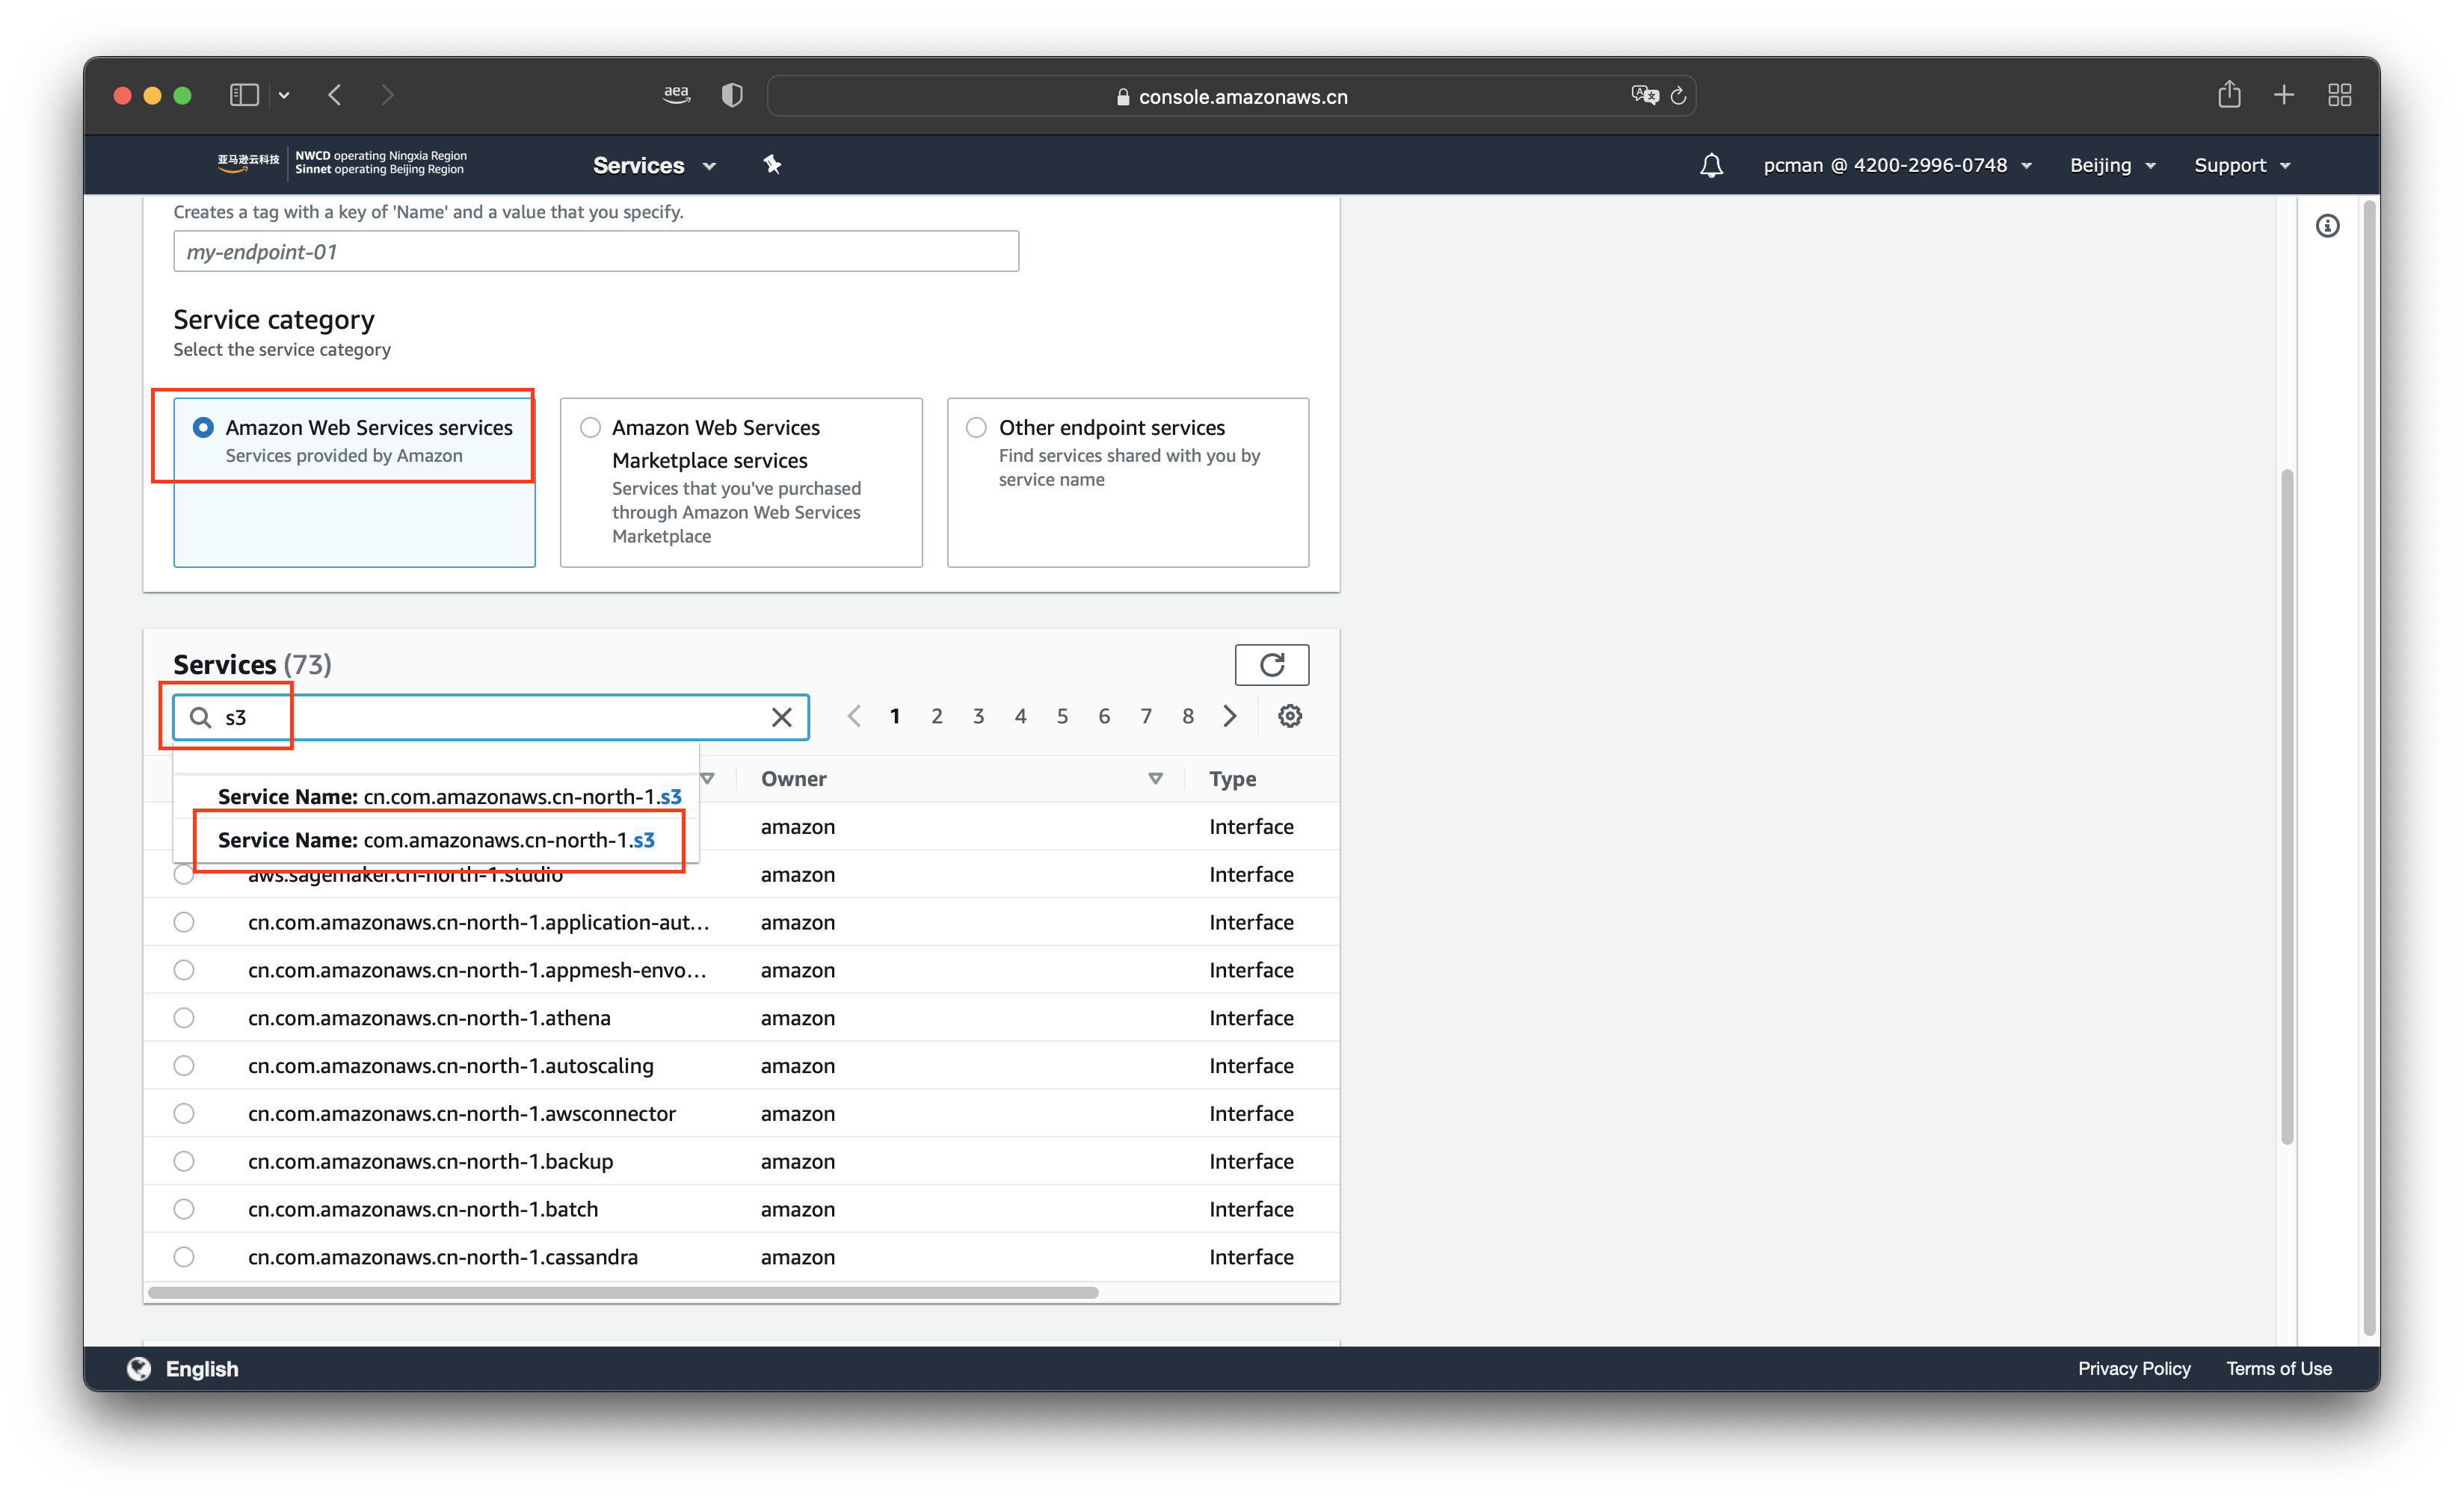Go to next services page arrow
Image resolution: width=2464 pixels, height=1502 pixels.
(x=1230, y=716)
